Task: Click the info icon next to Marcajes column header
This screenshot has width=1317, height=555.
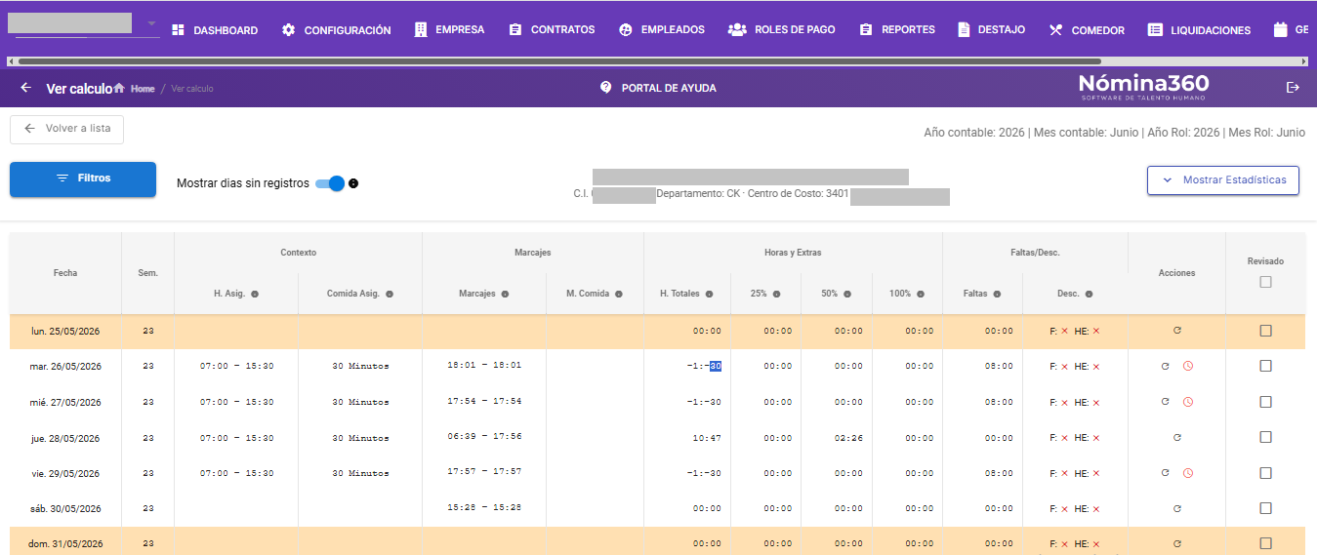Action: [505, 294]
